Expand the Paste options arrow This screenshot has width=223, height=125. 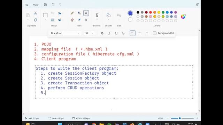point(28,19)
